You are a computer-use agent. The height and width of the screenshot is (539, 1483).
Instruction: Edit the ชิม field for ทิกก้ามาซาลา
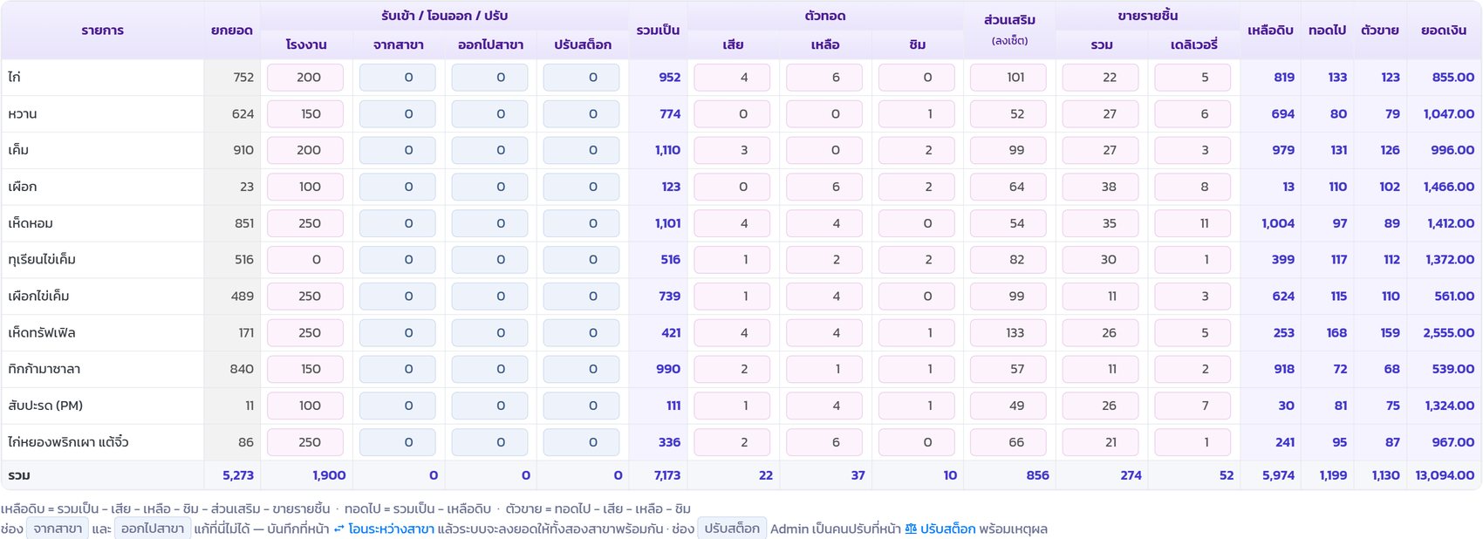tap(917, 369)
